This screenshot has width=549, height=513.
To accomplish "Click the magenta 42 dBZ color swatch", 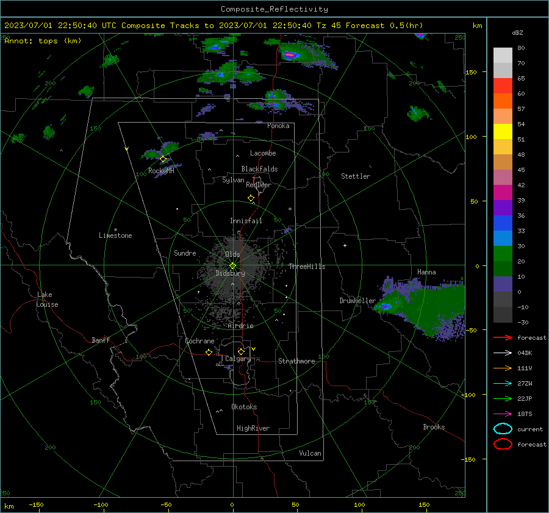I will tap(503, 192).
